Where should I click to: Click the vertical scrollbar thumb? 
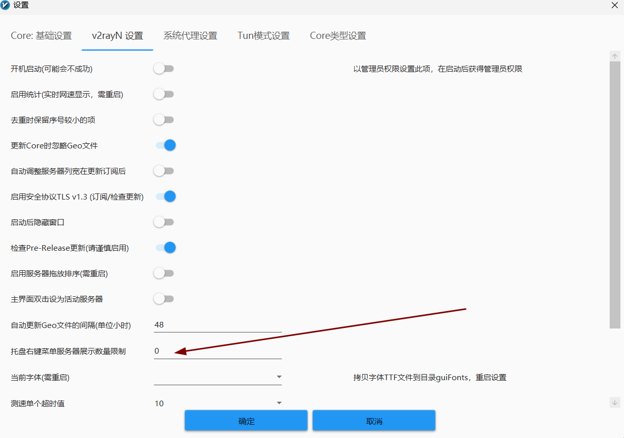615,195
